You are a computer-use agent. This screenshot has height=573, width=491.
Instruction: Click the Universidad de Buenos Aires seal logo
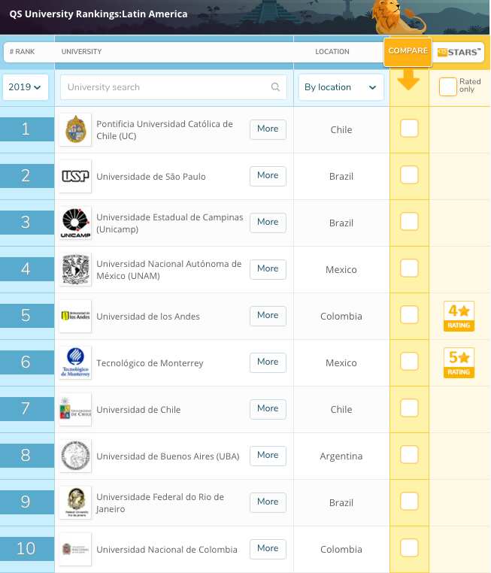pos(75,456)
